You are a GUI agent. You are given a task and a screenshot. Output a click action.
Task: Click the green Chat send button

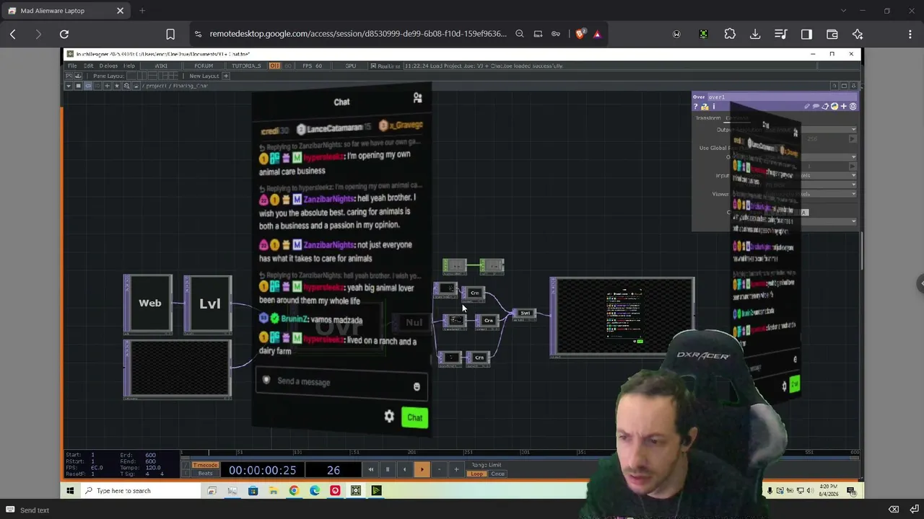click(x=414, y=417)
